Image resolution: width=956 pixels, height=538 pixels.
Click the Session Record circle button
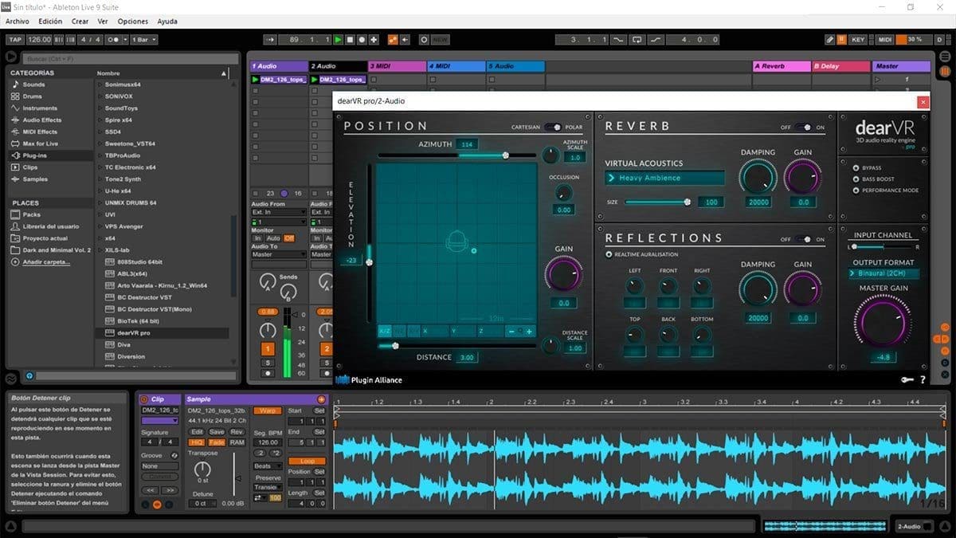tap(424, 39)
